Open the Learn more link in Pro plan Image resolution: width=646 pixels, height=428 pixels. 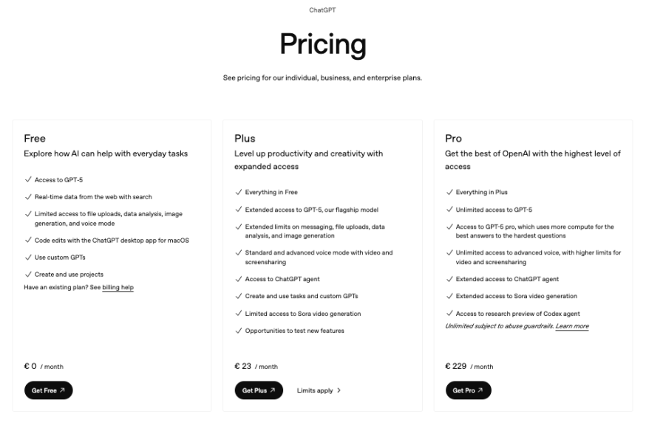click(572, 326)
